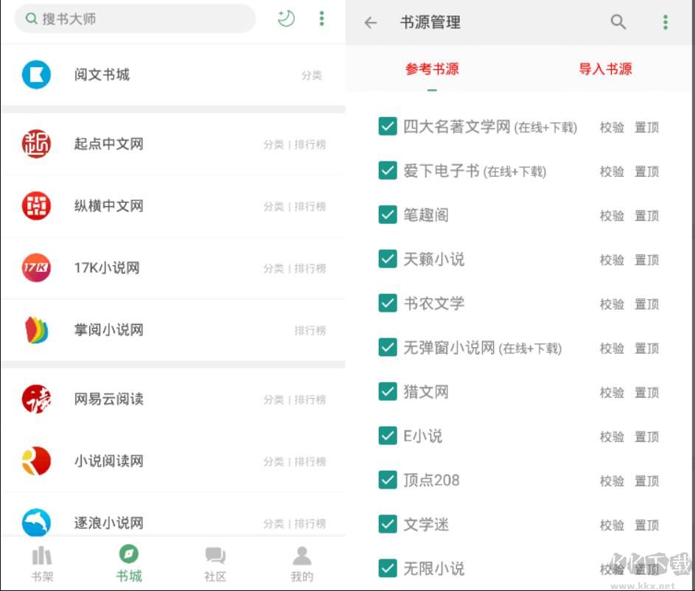Toggle the 天籁小说 checkbox
Screen dimensions: 695x591
[x=388, y=259]
